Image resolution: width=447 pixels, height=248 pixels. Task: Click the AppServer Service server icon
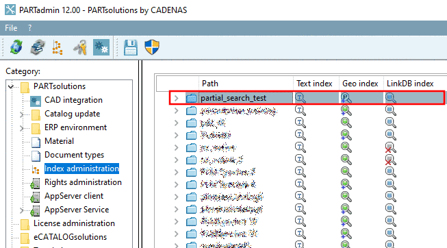[36, 210]
